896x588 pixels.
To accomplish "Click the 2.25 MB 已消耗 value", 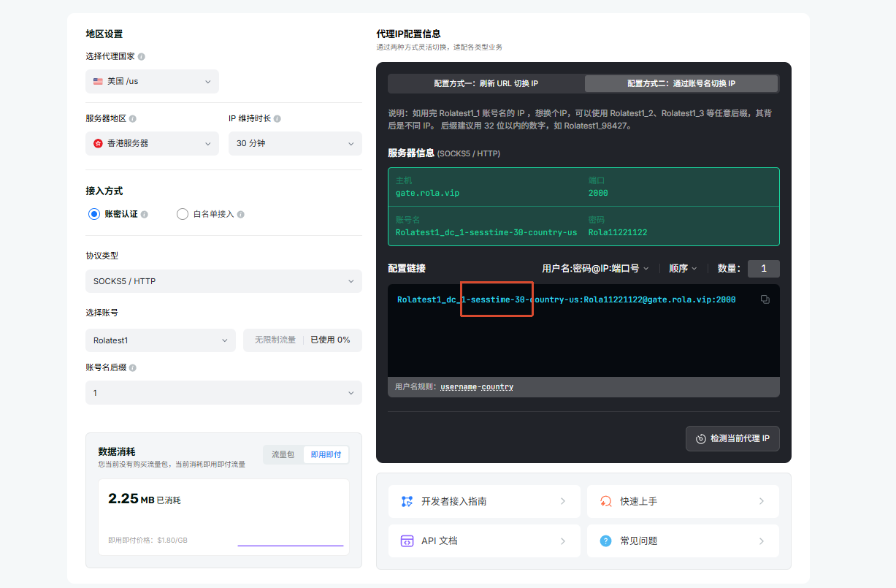I will coord(144,500).
